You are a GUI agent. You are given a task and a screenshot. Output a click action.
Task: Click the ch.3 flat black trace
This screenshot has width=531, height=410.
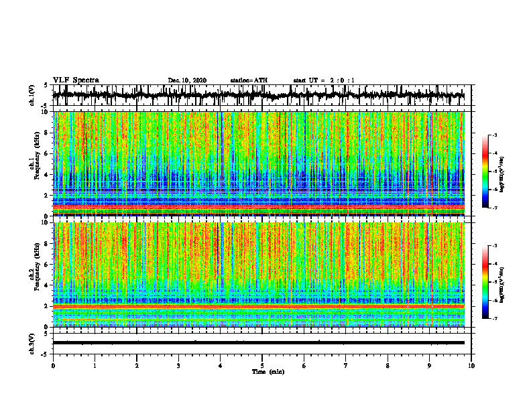(x=258, y=343)
